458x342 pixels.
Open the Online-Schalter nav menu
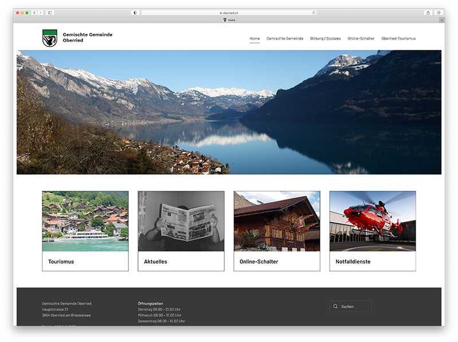(x=361, y=38)
